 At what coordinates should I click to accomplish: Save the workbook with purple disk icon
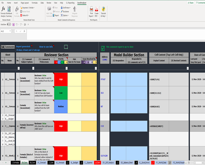13,25
